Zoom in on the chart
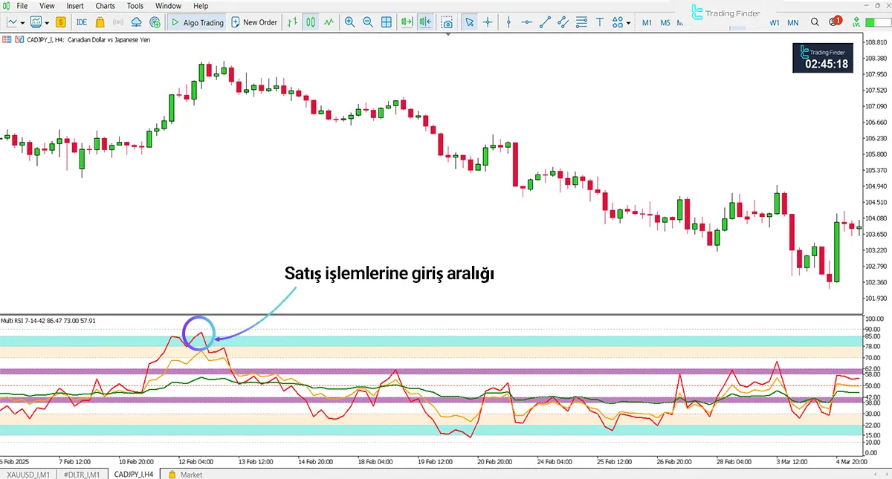Screen dimensions: 892x479 pos(349,22)
